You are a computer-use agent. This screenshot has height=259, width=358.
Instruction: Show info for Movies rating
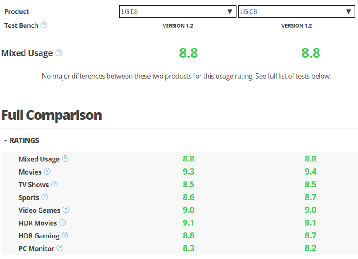47,171
